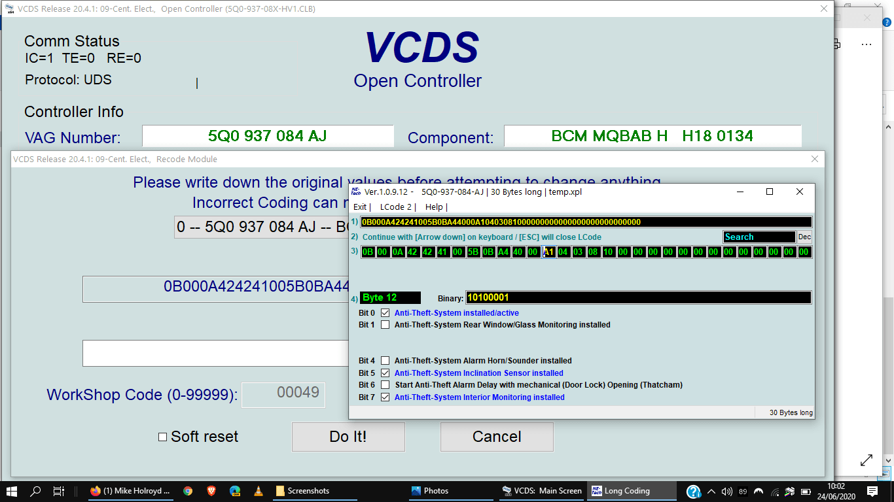Tick the Soft reset checkbox
Image resolution: width=894 pixels, height=502 pixels.
pyautogui.click(x=163, y=437)
